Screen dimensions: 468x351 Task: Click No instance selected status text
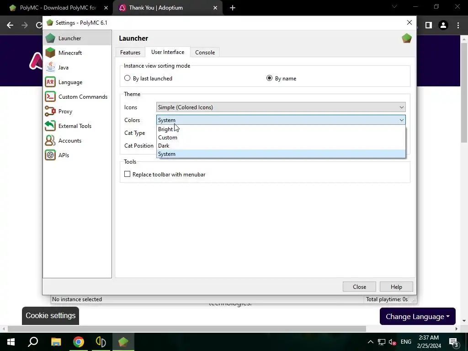pyautogui.click(x=77, y=299)
